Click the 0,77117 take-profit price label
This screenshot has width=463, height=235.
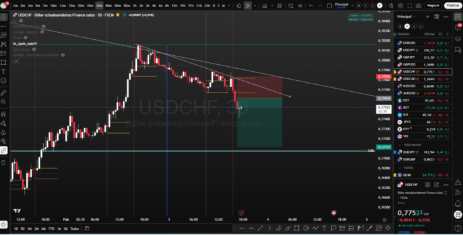coord(383,147)
